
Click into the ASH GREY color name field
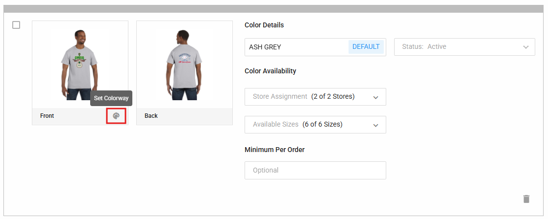(x=294, y=47)
